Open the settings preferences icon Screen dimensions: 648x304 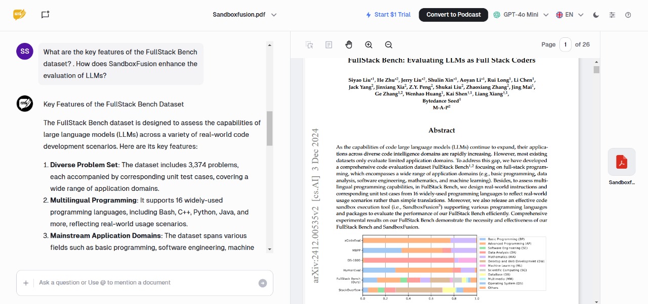point(612,15)
